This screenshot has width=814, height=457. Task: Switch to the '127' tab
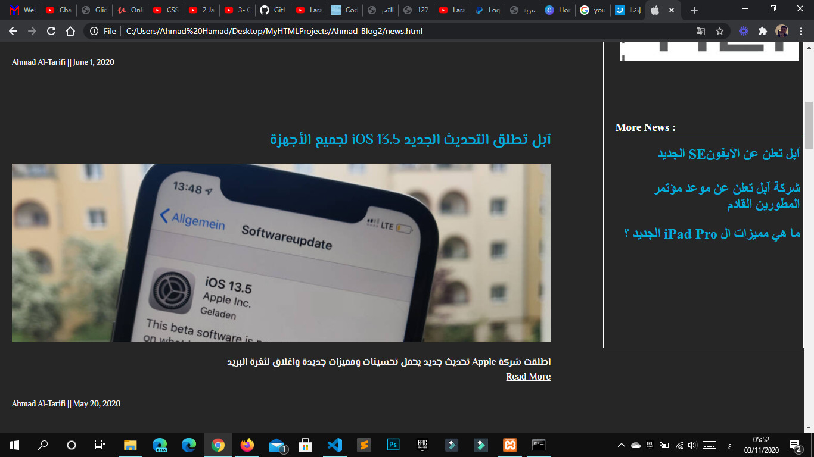pos(416,10)
